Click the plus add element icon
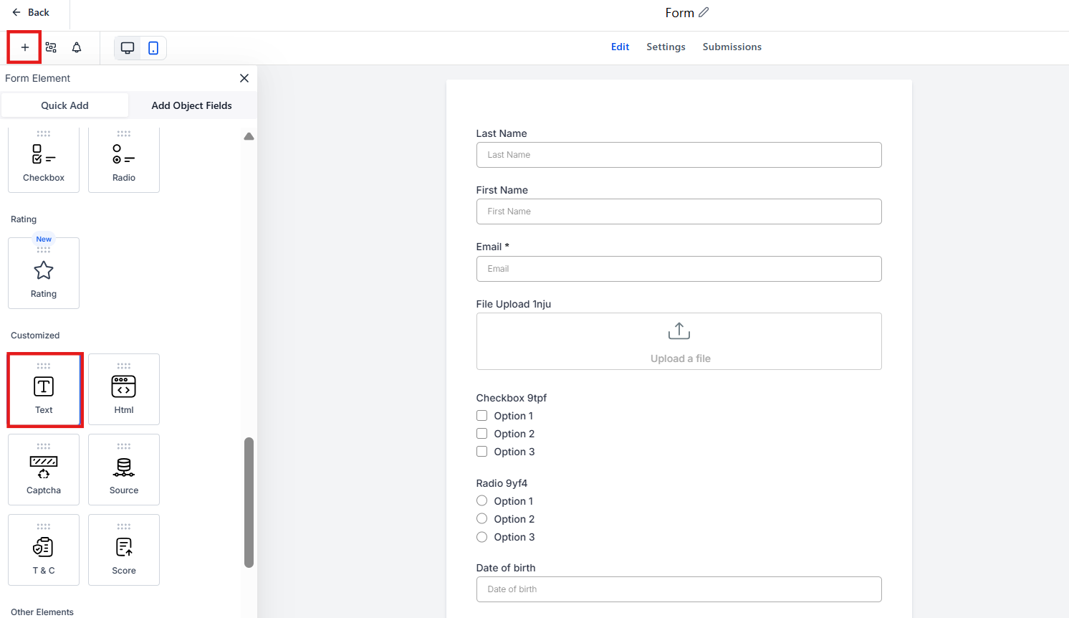Image resolution: width=1069 pixels, height=618 pixels. (x=25, y=47)
